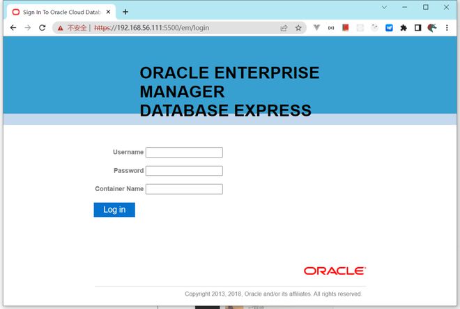Click the share page icon in address bar

[284, 28]
